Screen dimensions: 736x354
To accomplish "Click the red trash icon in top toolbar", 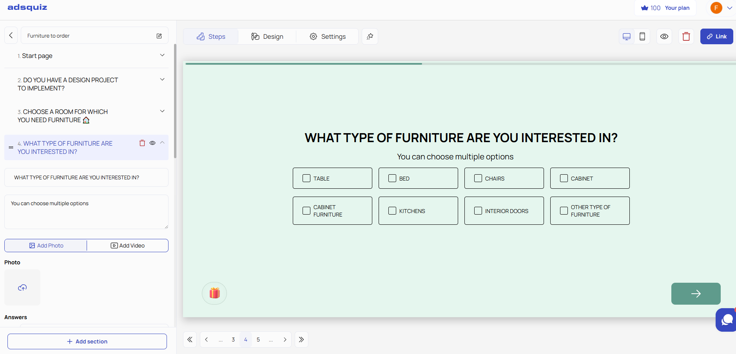I will pos(686,36).
